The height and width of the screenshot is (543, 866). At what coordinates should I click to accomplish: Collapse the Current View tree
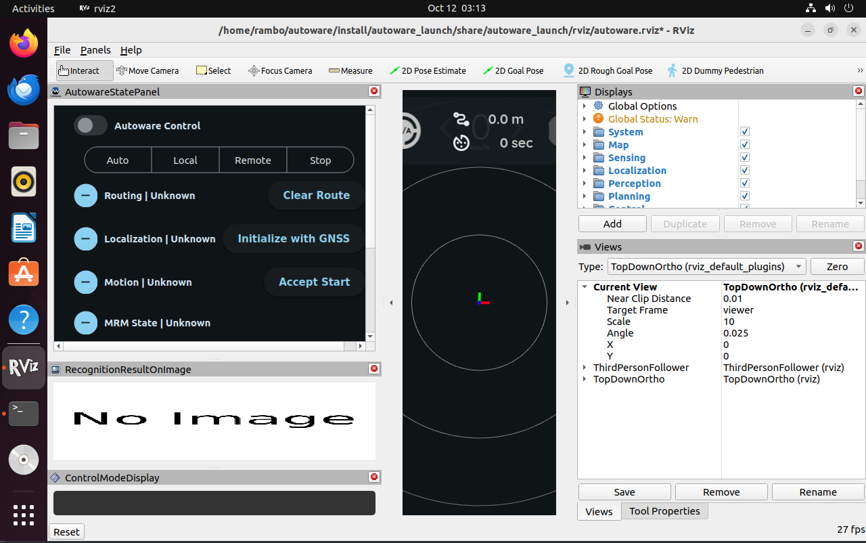click(585, 287)
